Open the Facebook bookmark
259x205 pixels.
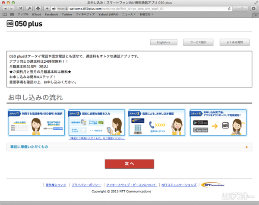(51, 14)
